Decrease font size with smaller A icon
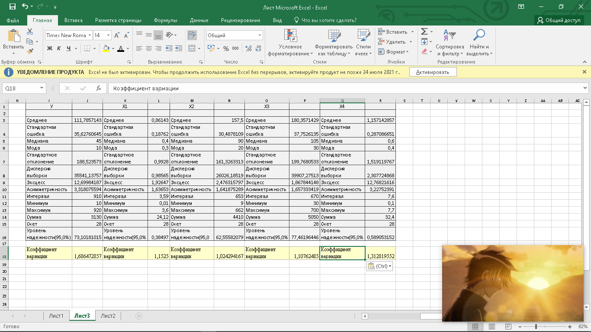Image resolution: width=591 pixels, height=332 pixels. 126,35
